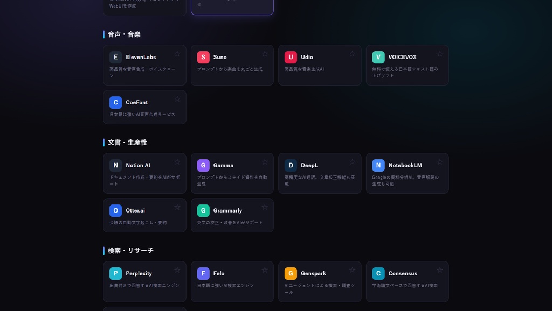Click Suno description プロンプトから楽曲を丸ごと生成
Image resolution: width=552 pixels, height=311 pixels.
(230, 69)
